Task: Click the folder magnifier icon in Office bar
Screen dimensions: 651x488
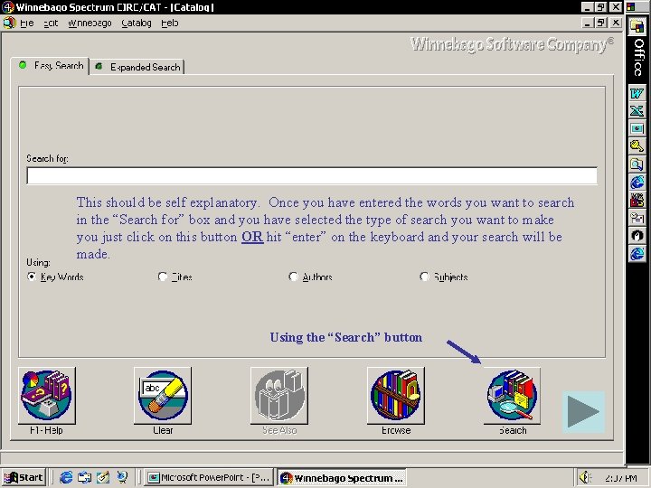Action: [x=637, y=164]
